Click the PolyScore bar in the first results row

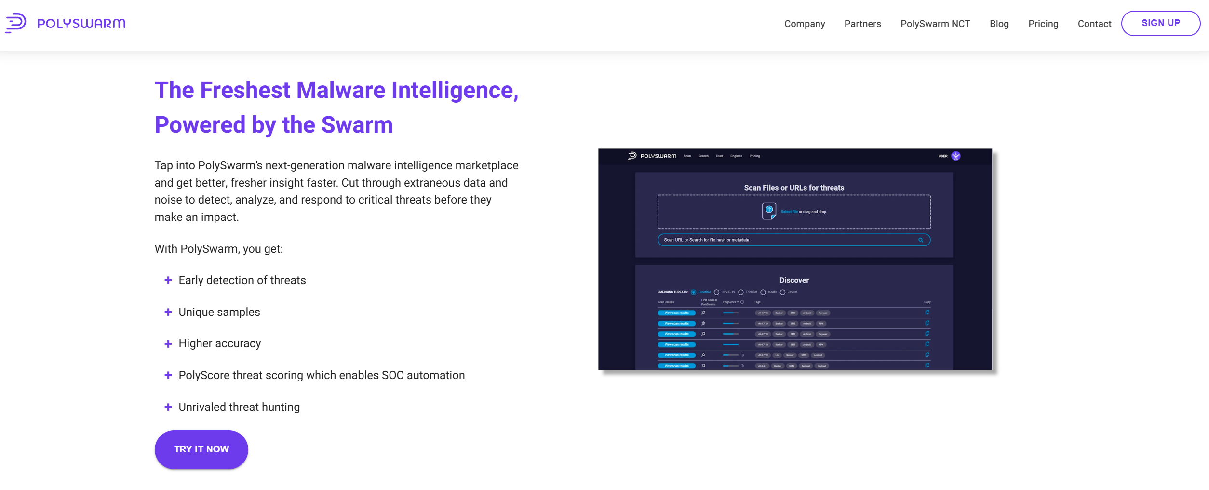[731, 313]
